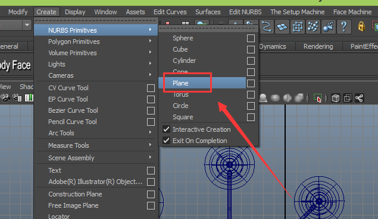Screen dimensions: 378x219
Task: Open the Bezier Curve Tool option box
Action: pyautogui.click(x=151, y=111)
